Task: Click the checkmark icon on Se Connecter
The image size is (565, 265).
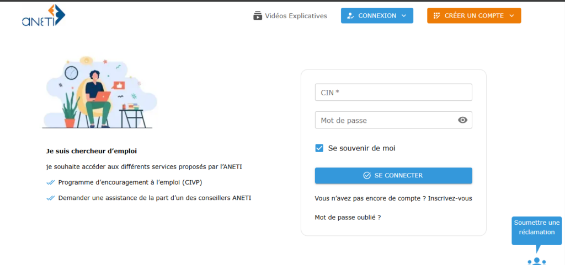Action: coord(367,176)
